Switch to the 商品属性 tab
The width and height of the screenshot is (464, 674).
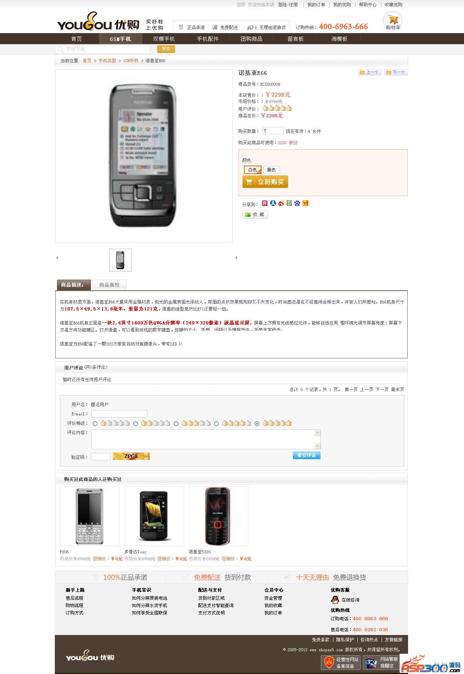(109, 285)
